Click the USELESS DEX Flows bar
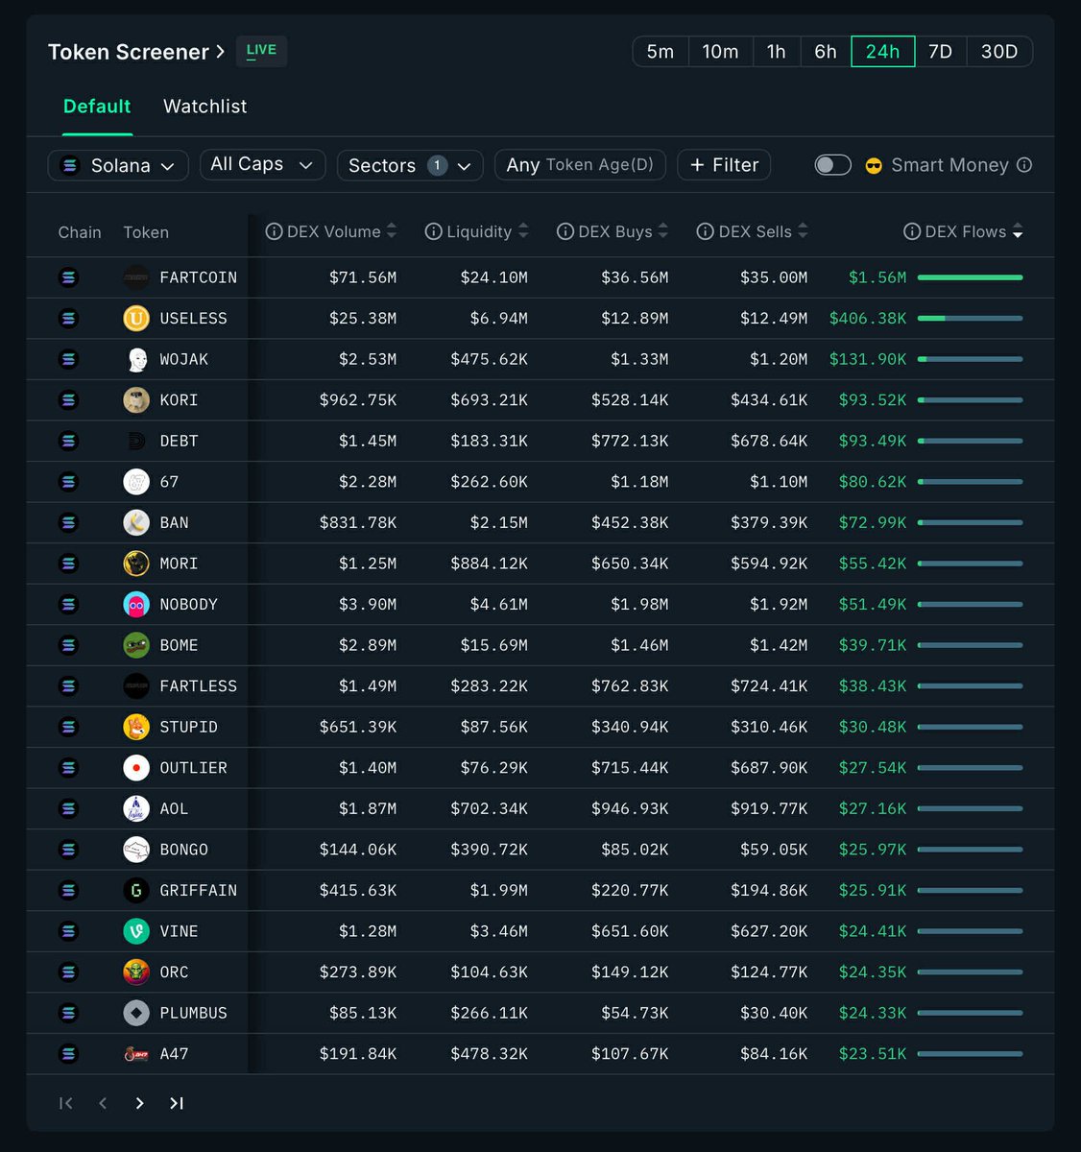The width and height of the screenshot is (1081, 1152). (970, 318)
